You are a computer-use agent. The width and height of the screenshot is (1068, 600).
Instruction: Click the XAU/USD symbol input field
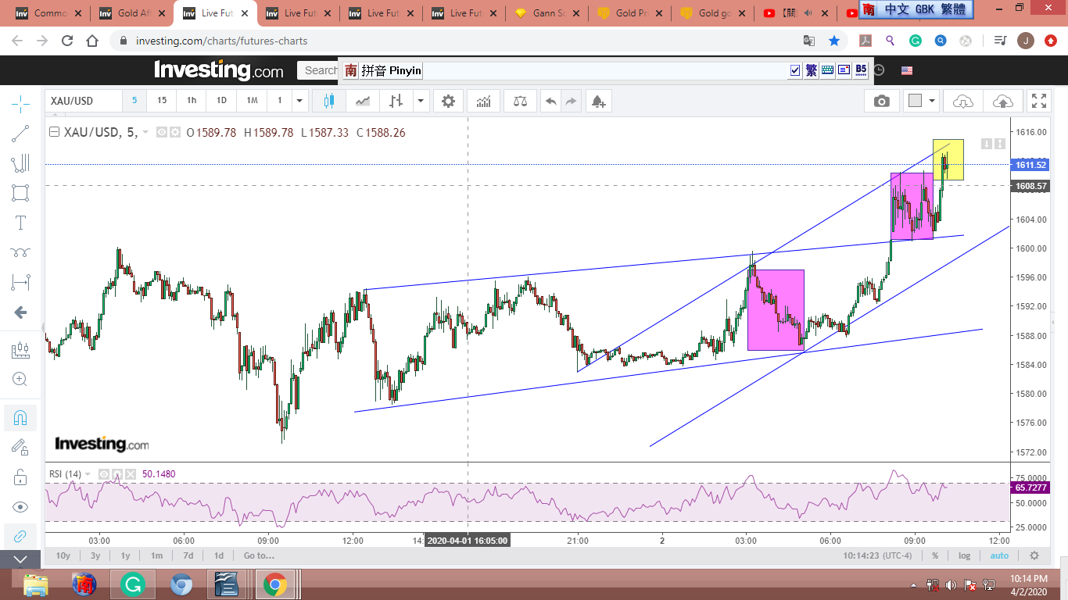coord(84,101)
